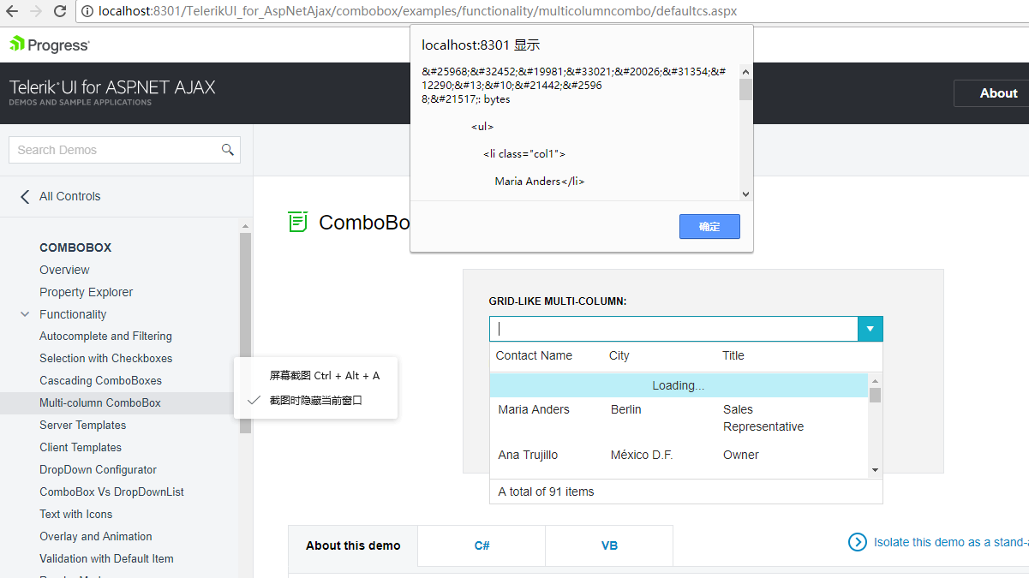Go to All Controls
The width and height of the screenshot is (1029, 578).
click(x=69, y=196)
